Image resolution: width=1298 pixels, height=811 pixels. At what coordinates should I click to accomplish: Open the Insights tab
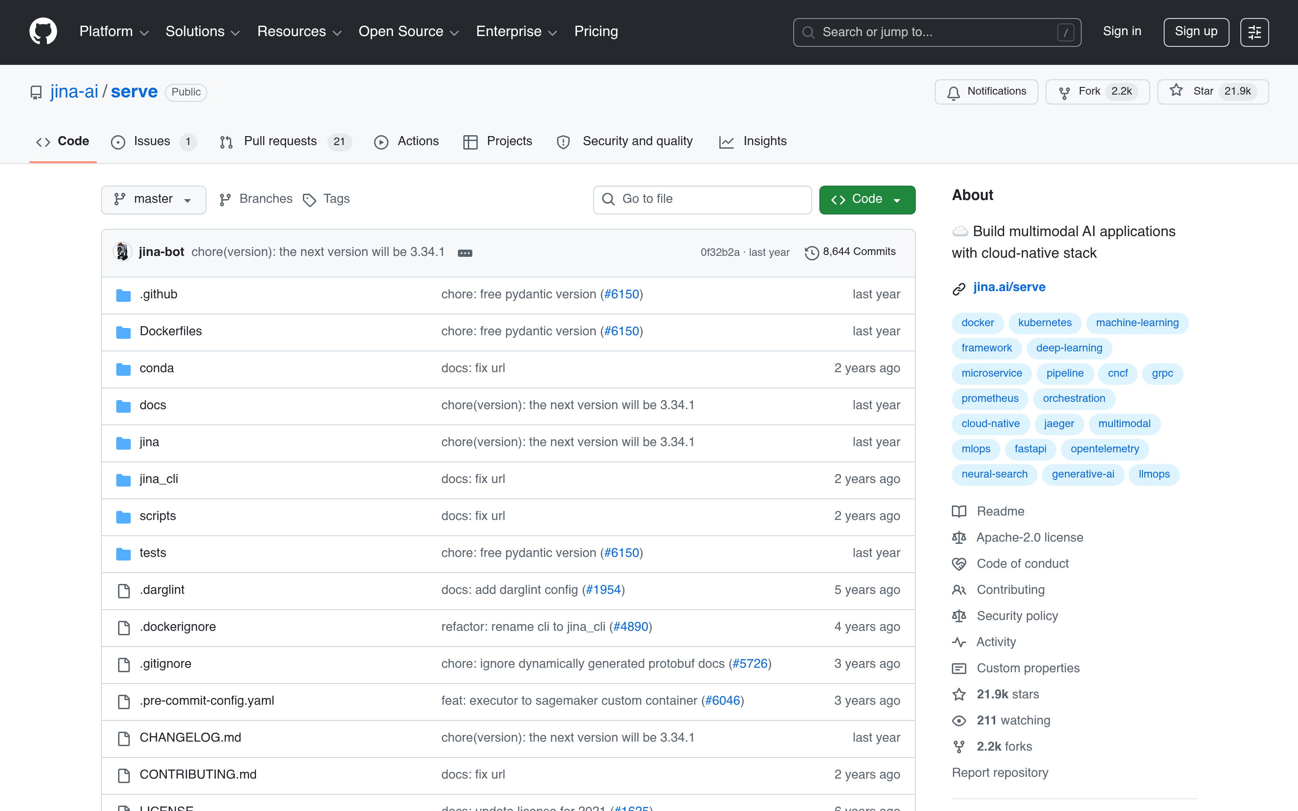point(753,141)
